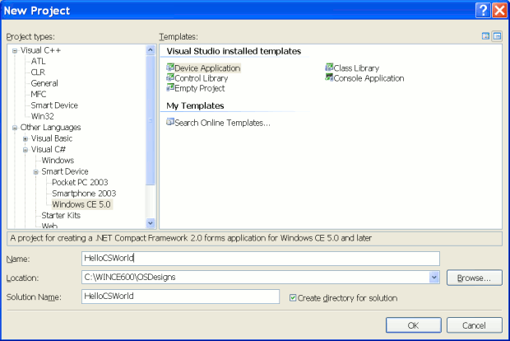Open the Location dropdown list
This screenshot has width=510, height=341.
click(x=434, y=278)
